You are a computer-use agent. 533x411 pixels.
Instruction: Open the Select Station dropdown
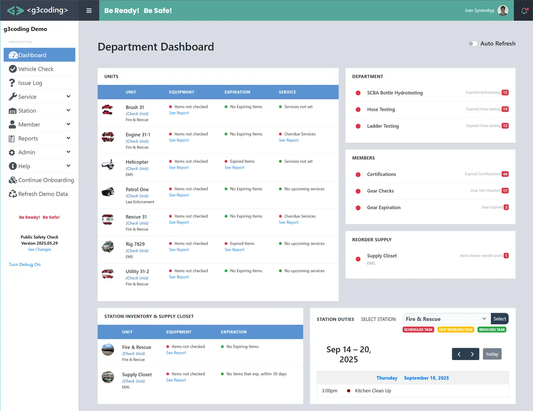click(x=446, y=319)
